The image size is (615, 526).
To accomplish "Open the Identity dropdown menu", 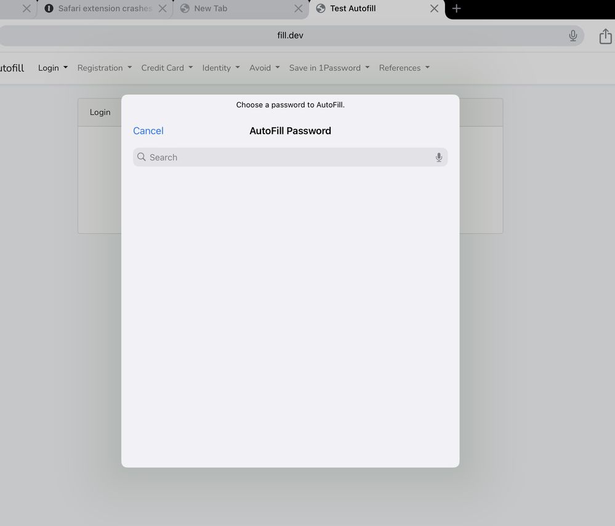I will coord(220,68).
